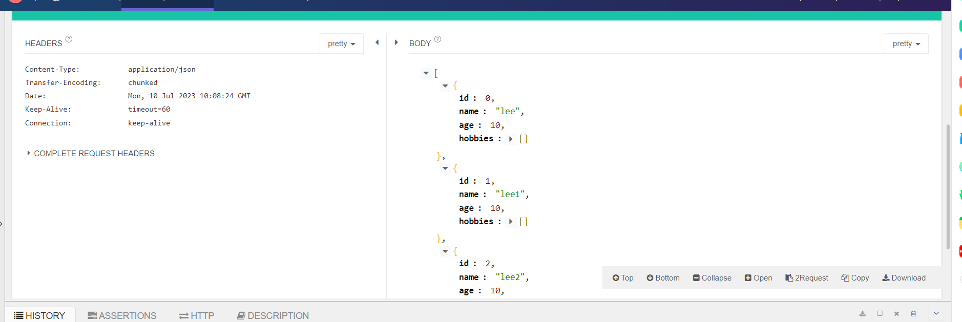Collapse the JSON object with id 2
This screenshot has width=962, height=322.
[445, 251]
